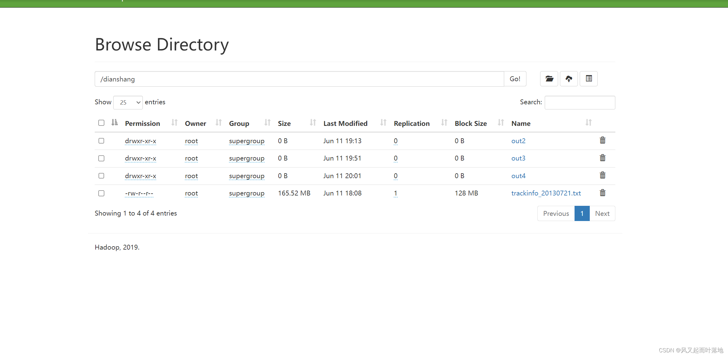Click the Hadoop, 2019. footer text
The width and height of the screenshot is (728, 356).
pyautogui.click(x=117, y=247)
